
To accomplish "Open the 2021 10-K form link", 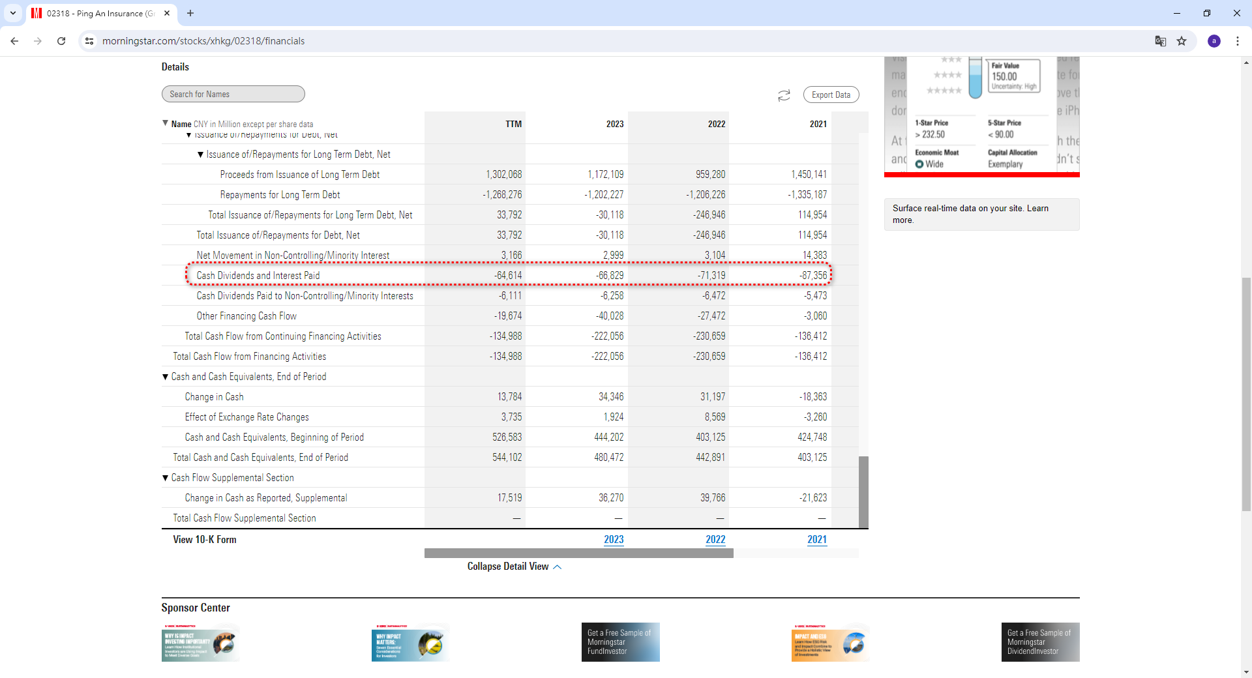I will (817, 540).
